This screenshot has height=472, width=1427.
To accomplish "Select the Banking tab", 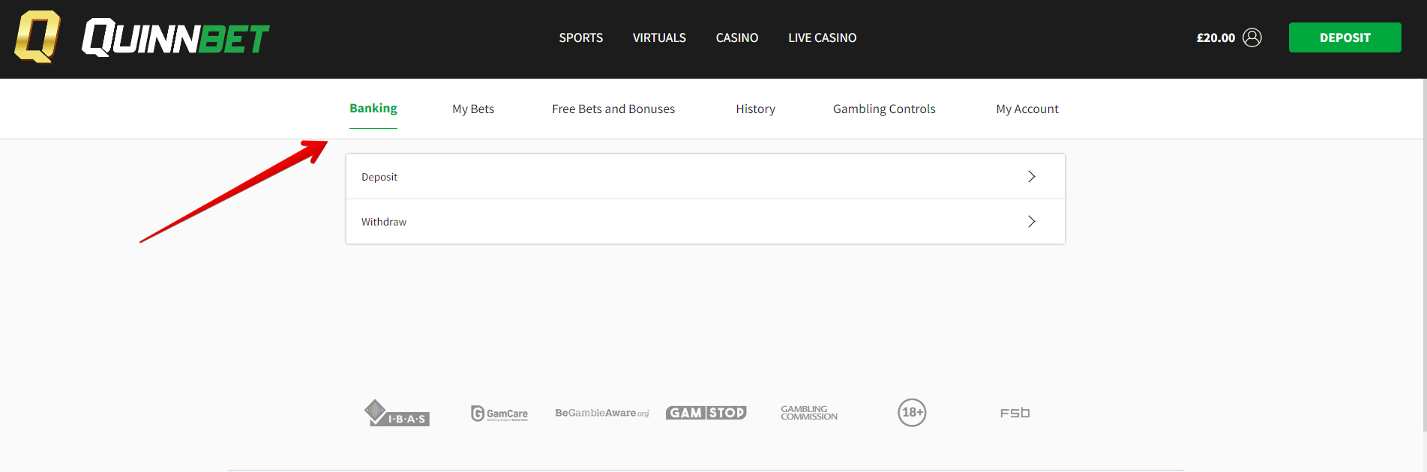I will [373, 109].
